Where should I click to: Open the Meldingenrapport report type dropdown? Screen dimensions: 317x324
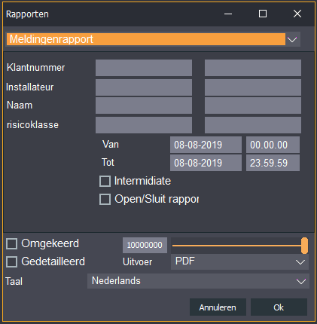153,39
